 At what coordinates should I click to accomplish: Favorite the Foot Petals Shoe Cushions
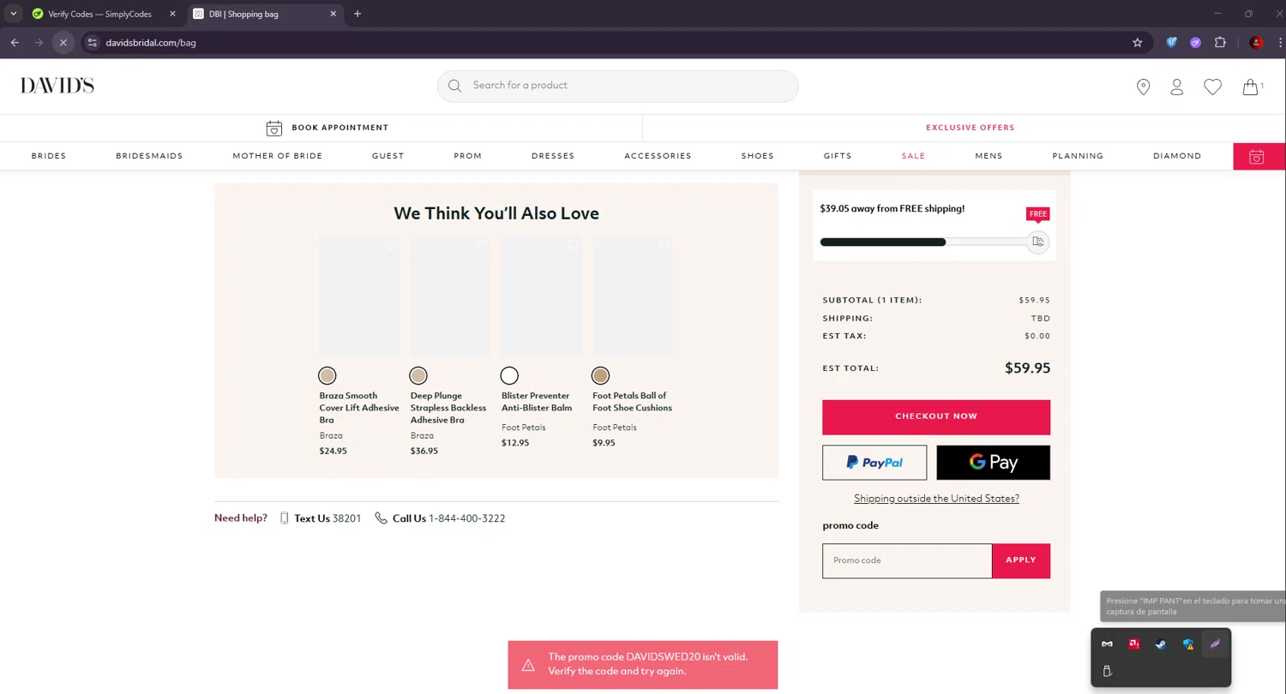(x=664, y=246)
